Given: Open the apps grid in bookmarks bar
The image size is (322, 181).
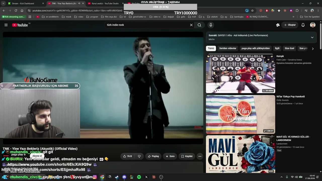Looking at the screenshot, I should tap(30, 17).
